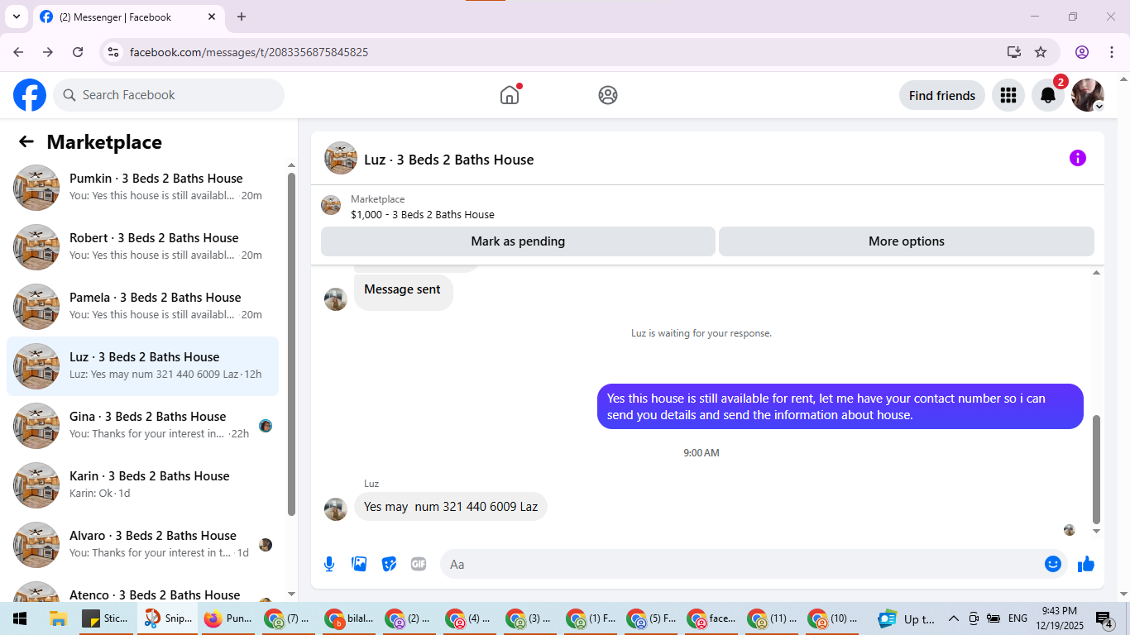Click the ENG language indicator
The height and width of the screenshot is (635, 1130).
[1018, 618]
